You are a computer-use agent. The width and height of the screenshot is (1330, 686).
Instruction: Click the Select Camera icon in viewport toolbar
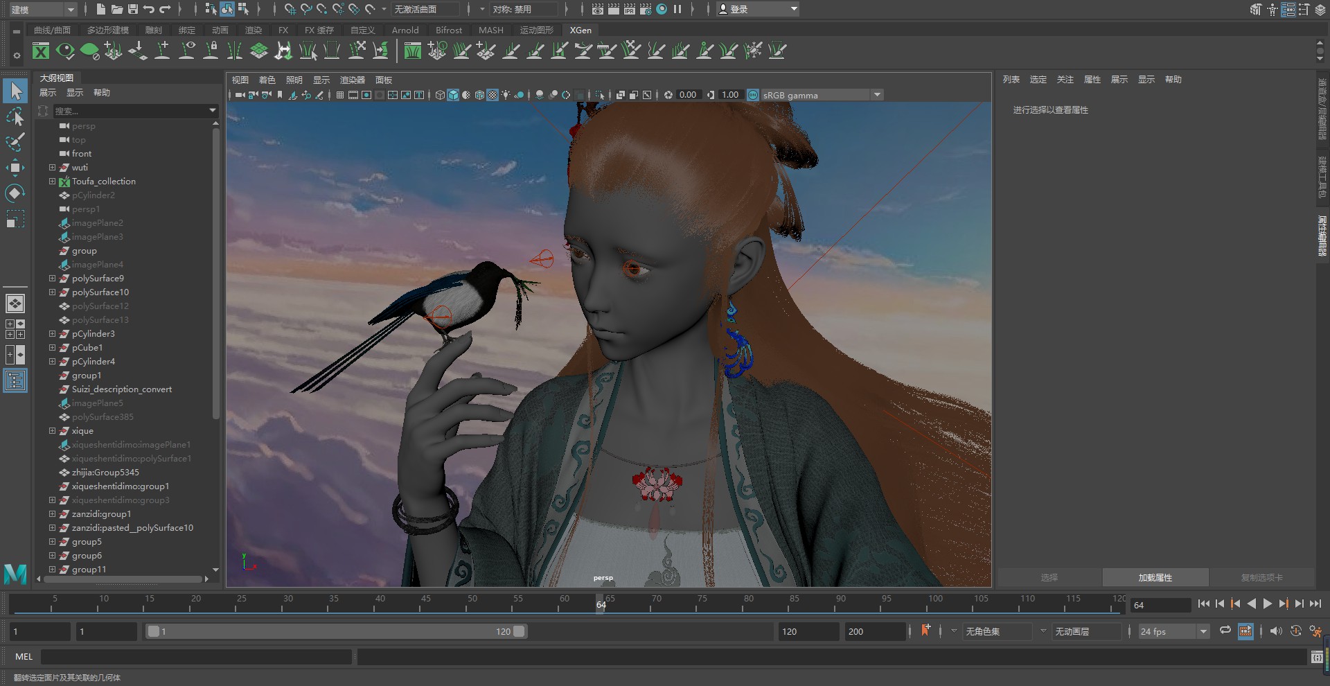coord(240,95)
